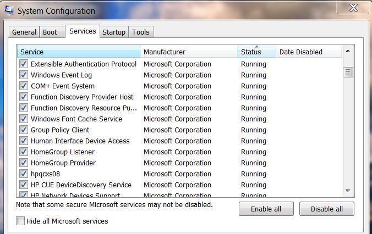Click the scroll down arrow in services list
This screenshot has height=234, width=372.
[x=348, y=190]
